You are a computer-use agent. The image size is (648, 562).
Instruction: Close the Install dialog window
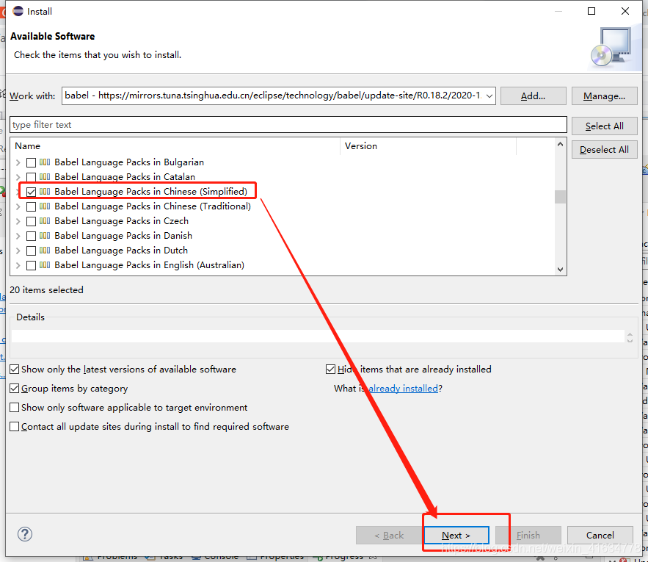coord(625,11)
